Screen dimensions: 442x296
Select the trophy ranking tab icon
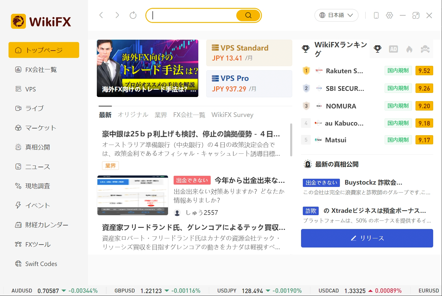(x=378, y=49)
